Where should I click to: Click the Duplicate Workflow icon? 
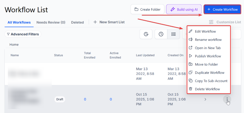[x=191, y=73]
